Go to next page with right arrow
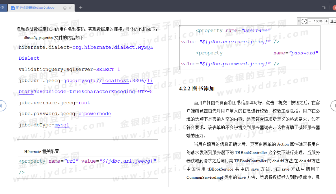Viewport: 336px width, 194px height. pos(334,106)
